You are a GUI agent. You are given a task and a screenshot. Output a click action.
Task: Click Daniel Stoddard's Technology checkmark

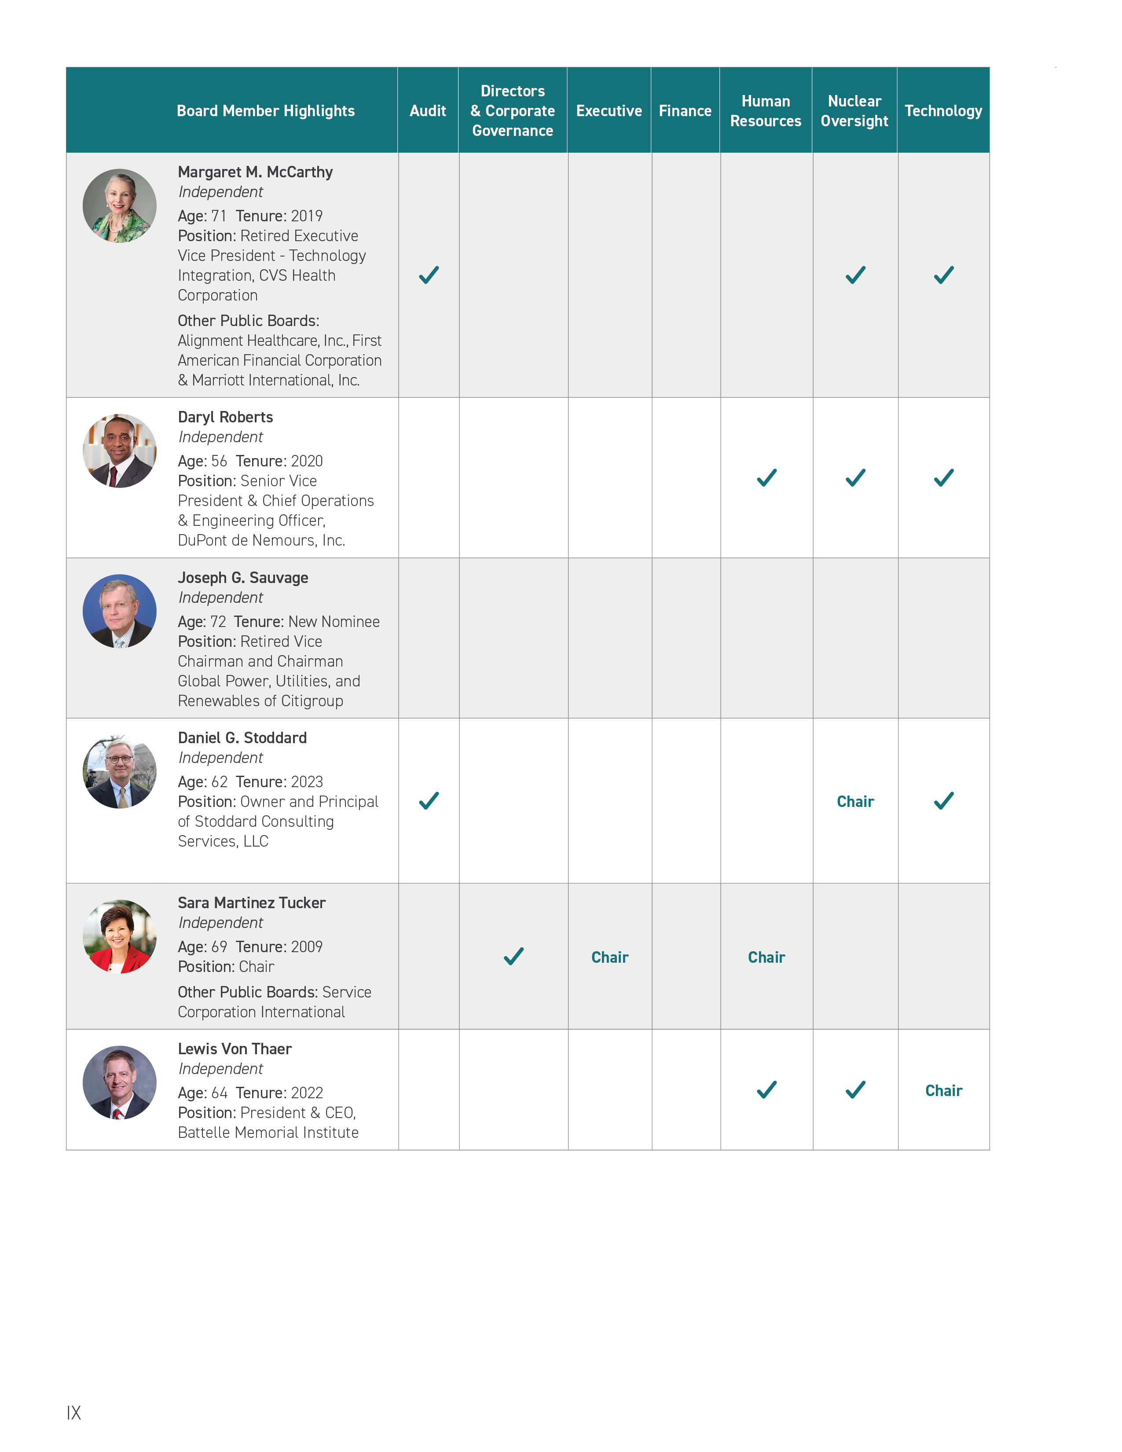point(943,800)
